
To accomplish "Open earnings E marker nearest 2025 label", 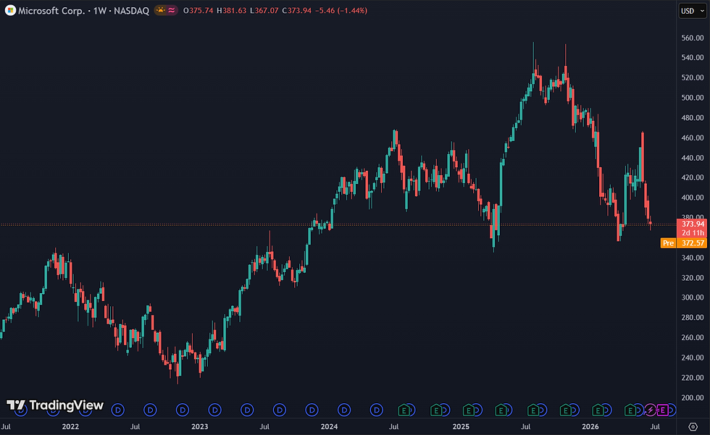I will 469,410.
